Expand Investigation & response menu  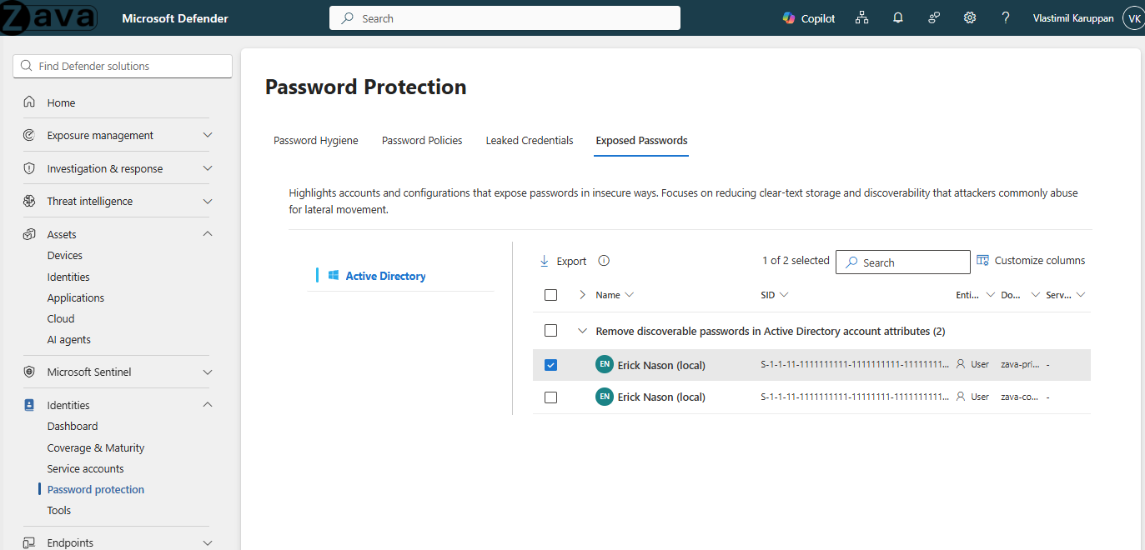coord(208,168)
